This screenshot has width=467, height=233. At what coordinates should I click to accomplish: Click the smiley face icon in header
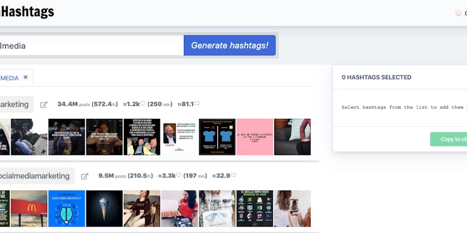click(458, 13)
